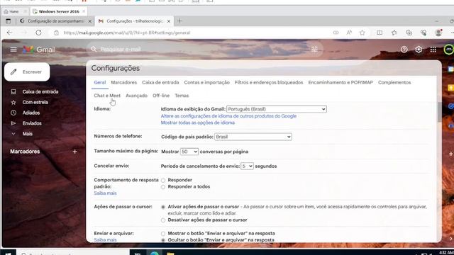Click the Gmail logo

[39, 50]
